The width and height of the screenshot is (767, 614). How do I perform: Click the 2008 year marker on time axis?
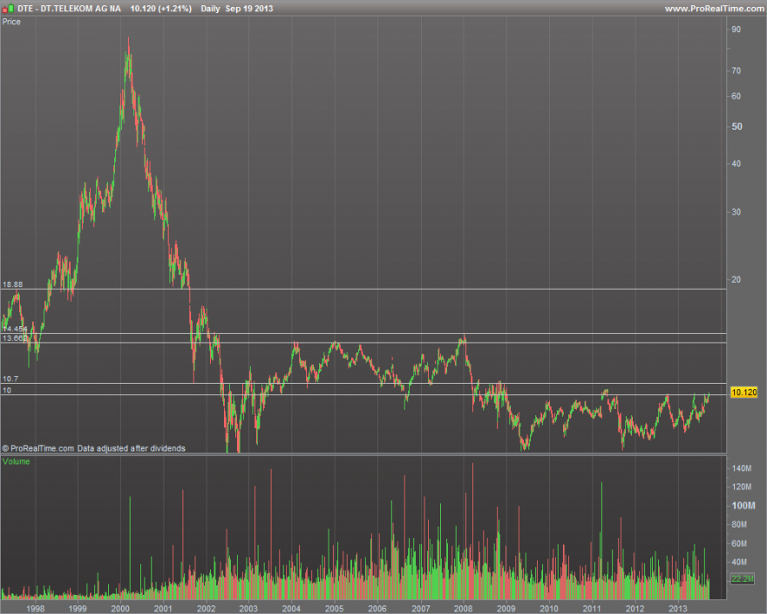pyautogui.click(x=463, y=608)
